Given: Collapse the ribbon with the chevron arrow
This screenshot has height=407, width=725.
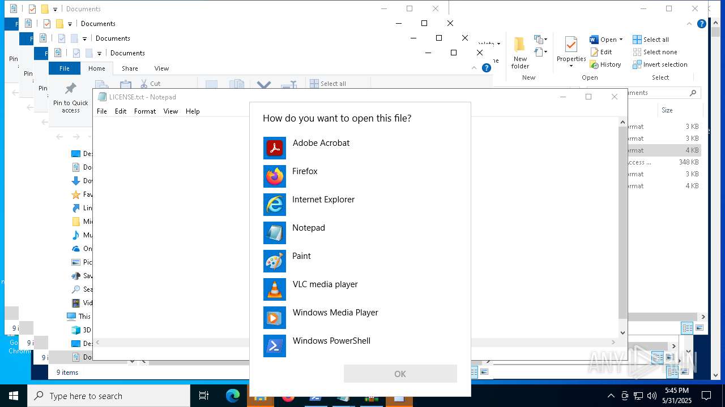Looking at the screenshot, I should [x=474, y=68].
